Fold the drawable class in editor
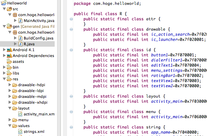This screenshot has width=207, height=136. (x=71, y=29)
